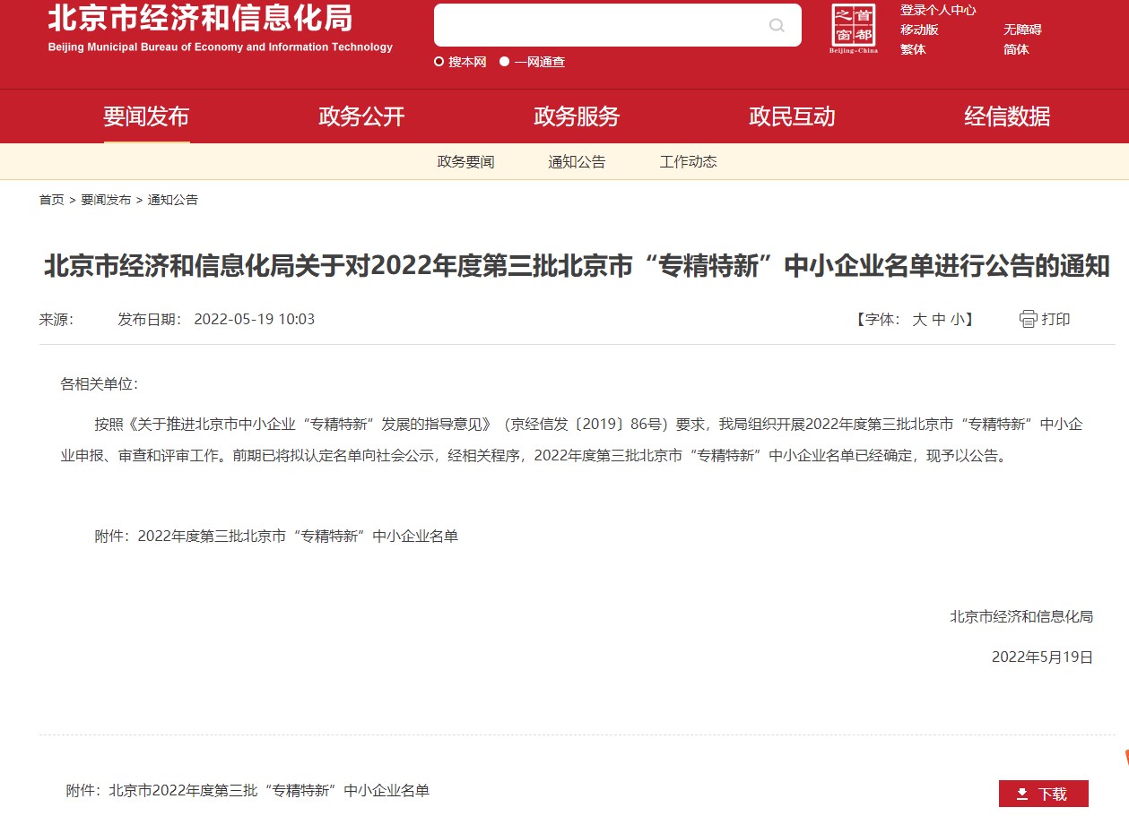
Task: Select the 一网通查 radio option
Action: point(505,62)
